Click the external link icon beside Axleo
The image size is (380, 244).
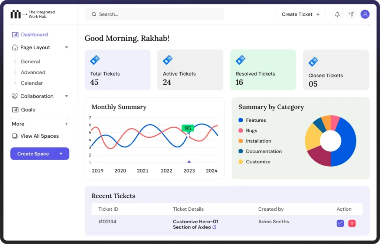214,227
